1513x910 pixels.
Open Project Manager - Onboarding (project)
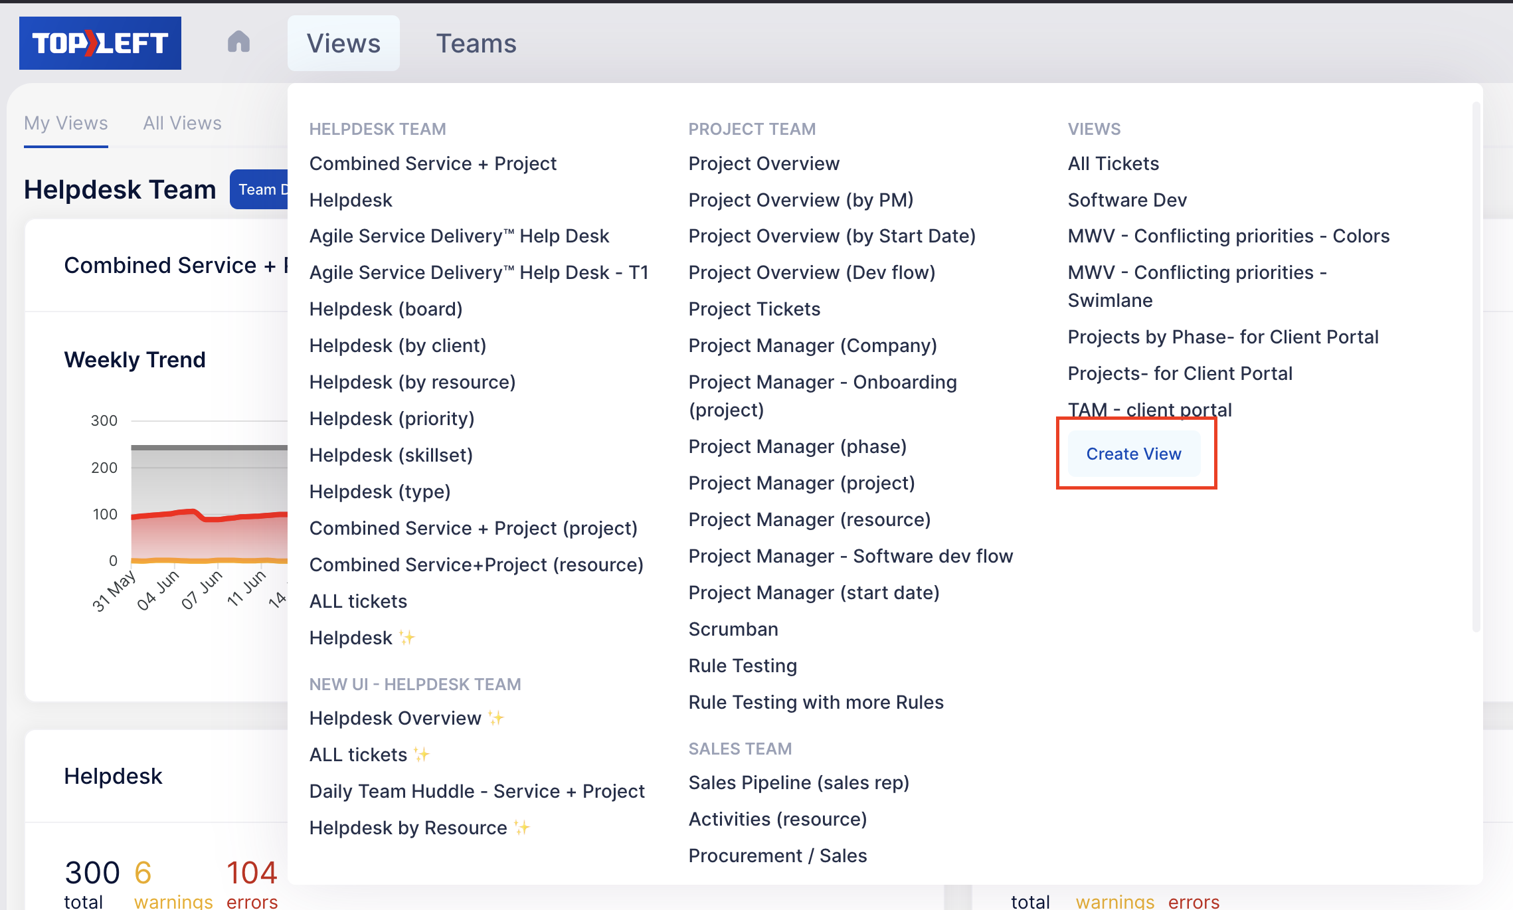pos(823,396)
